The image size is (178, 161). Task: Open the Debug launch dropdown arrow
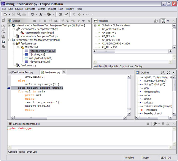(37, 15)
